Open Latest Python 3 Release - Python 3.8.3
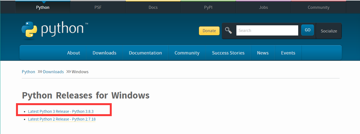The image size is (360, 134). click(61, 111)
